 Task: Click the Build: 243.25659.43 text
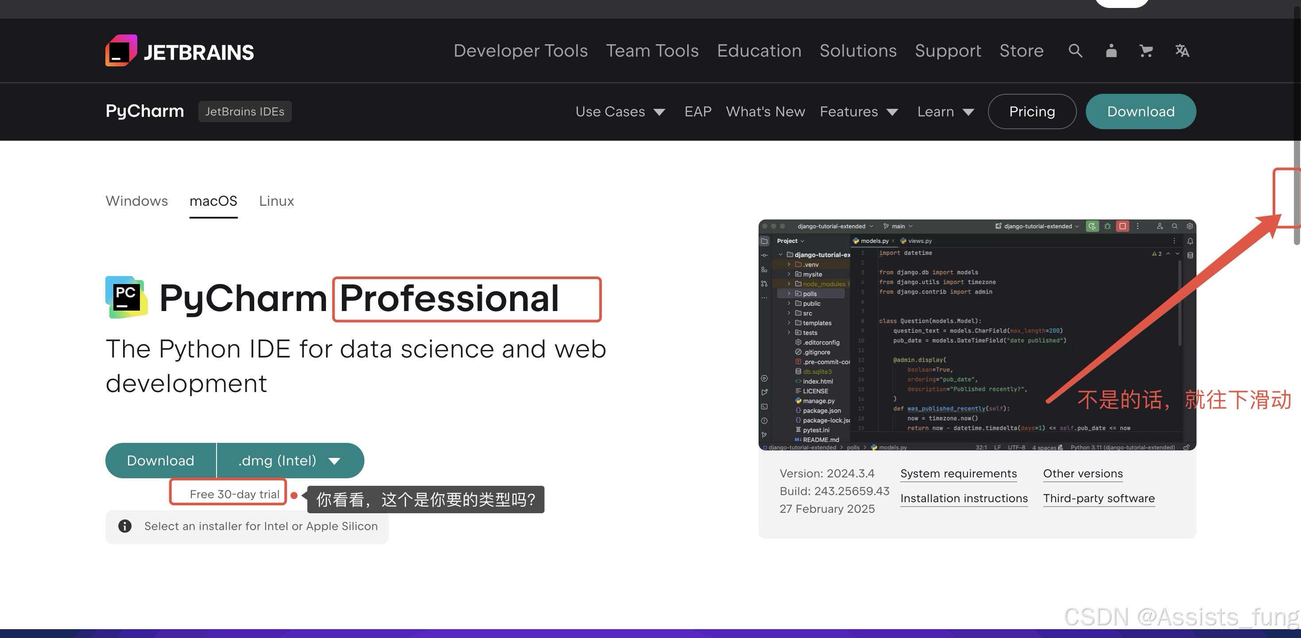pyautogui.click(x=834, y=491)
